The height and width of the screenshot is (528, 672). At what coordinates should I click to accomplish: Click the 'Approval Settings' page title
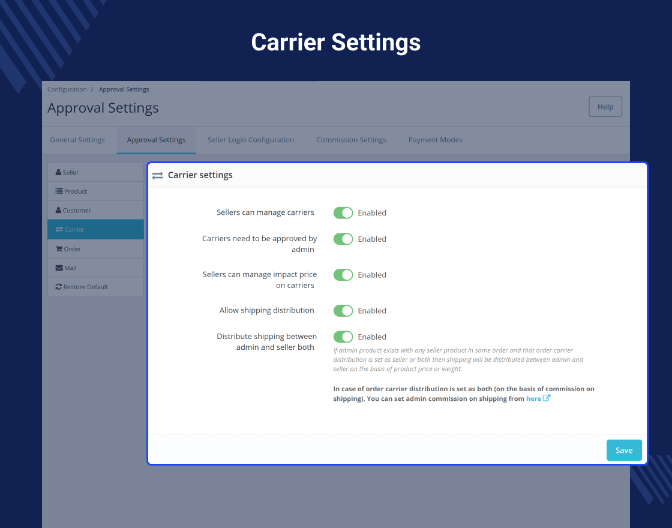(x=103, y=108)
